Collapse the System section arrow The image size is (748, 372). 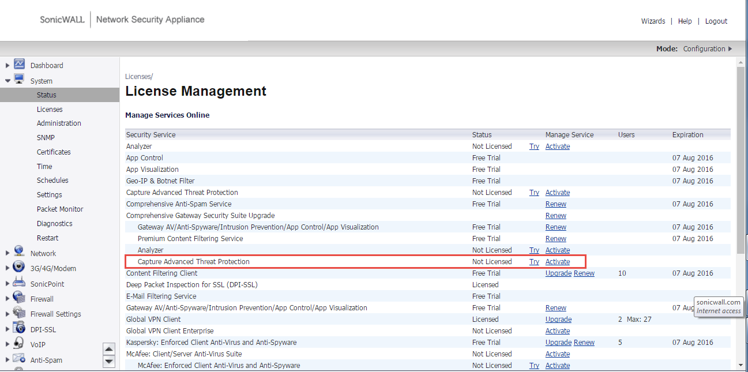(7, 81)
